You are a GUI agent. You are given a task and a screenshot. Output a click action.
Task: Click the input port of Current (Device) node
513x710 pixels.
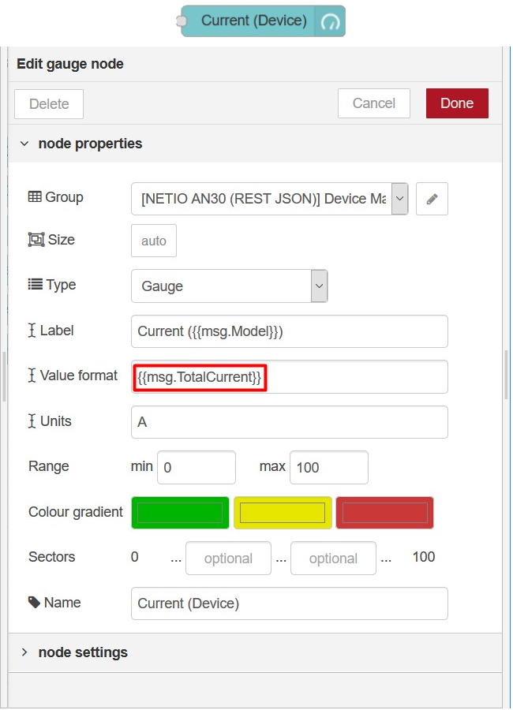click(183, 21)
